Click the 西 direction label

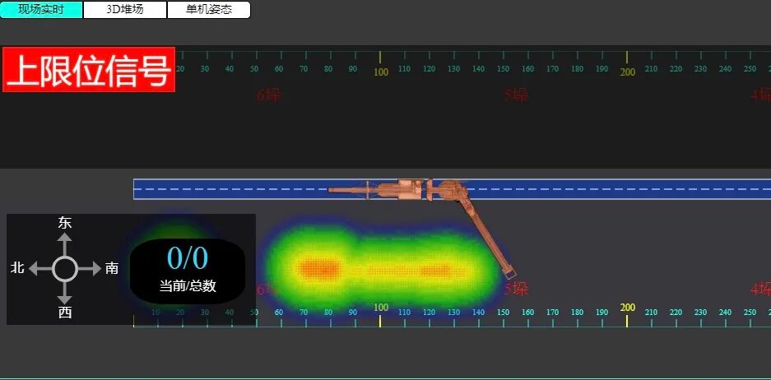tap(65, 313)
